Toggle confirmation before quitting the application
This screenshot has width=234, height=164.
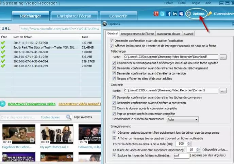pyautogui.click(x=112, y=41)
